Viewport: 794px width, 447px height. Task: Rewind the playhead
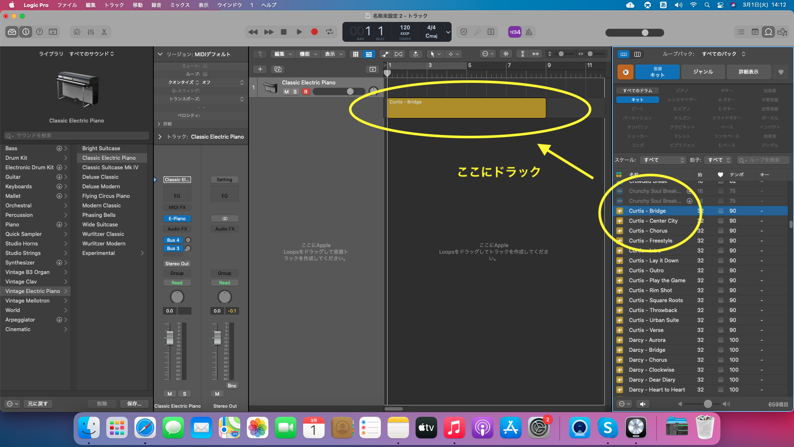point(253,32)
